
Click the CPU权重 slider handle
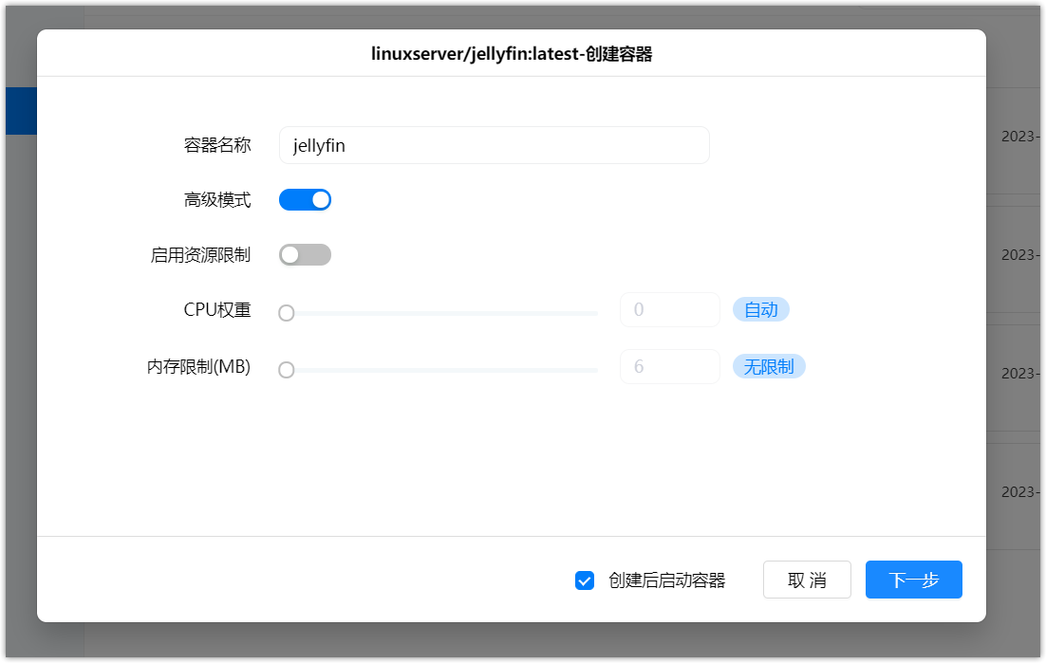287,313
